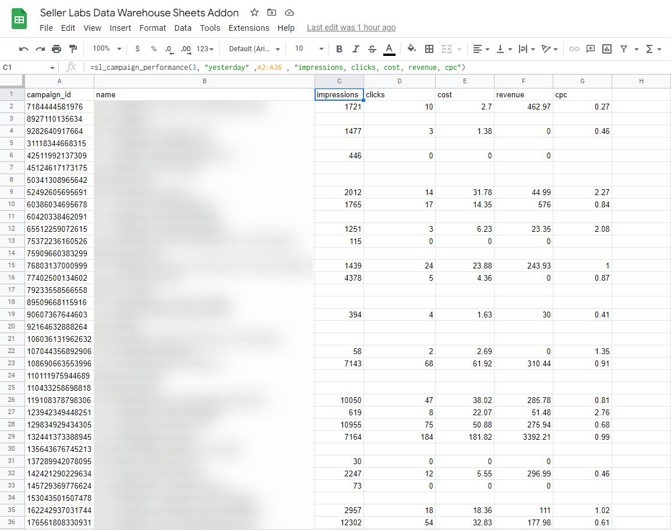
Task: Click the Move to folder icon
Action: pyautogui.click(x=272, y=12)
